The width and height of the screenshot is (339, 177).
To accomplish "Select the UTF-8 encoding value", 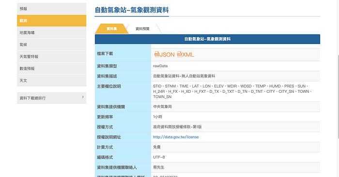I will pos(159,157).
